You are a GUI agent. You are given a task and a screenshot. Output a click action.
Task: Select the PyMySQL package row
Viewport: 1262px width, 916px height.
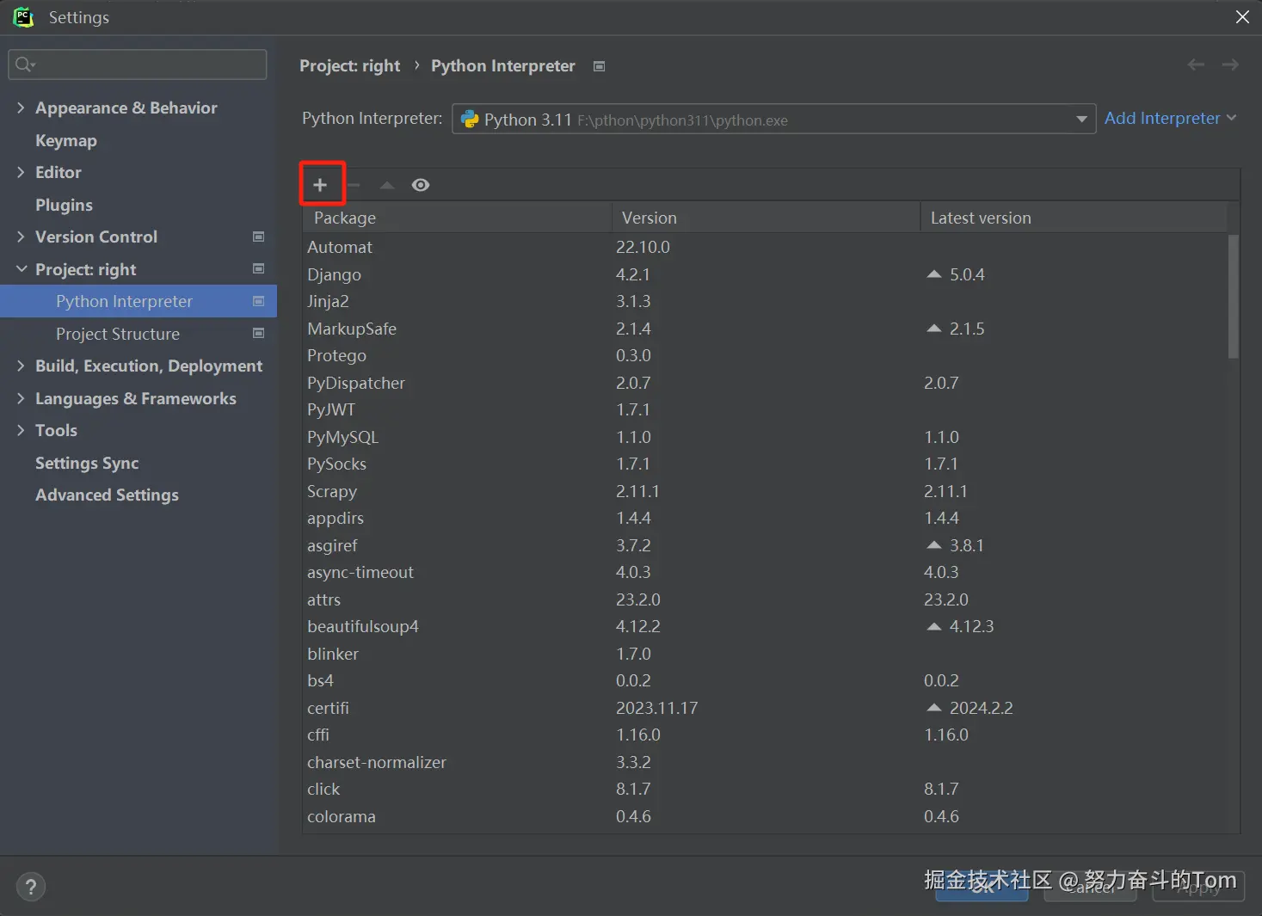[766, 437]
